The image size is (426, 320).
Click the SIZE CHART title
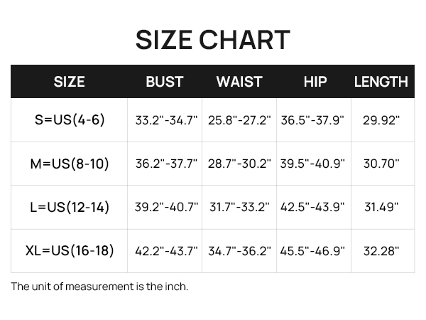[x=213, y=40]
